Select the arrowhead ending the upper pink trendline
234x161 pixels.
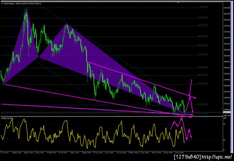tap(195, 98)
